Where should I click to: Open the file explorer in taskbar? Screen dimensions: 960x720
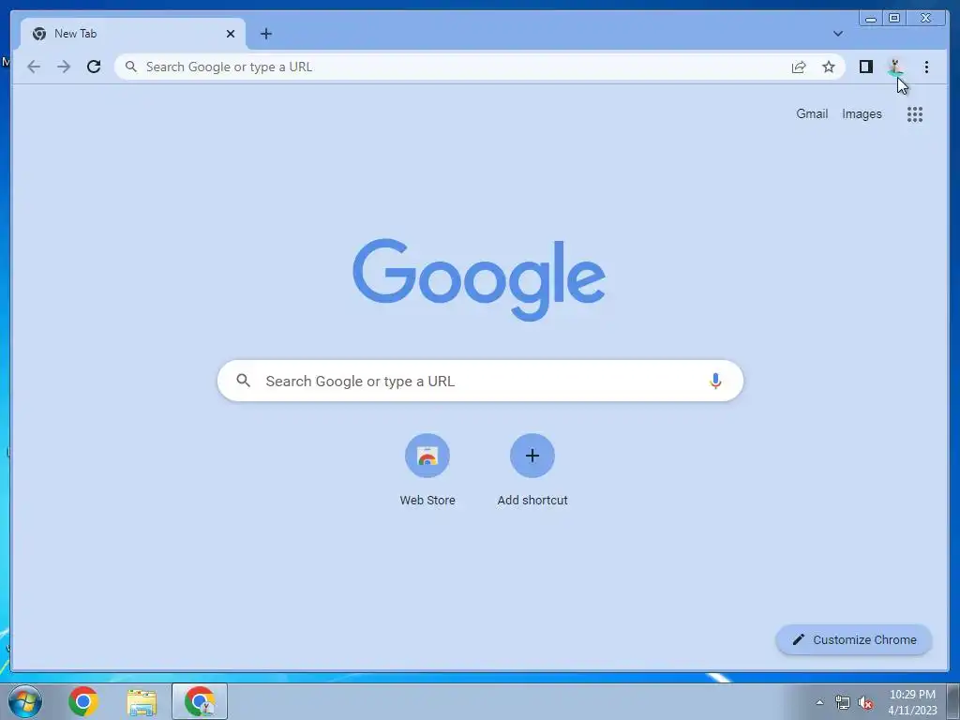click(x=142, y=701)
